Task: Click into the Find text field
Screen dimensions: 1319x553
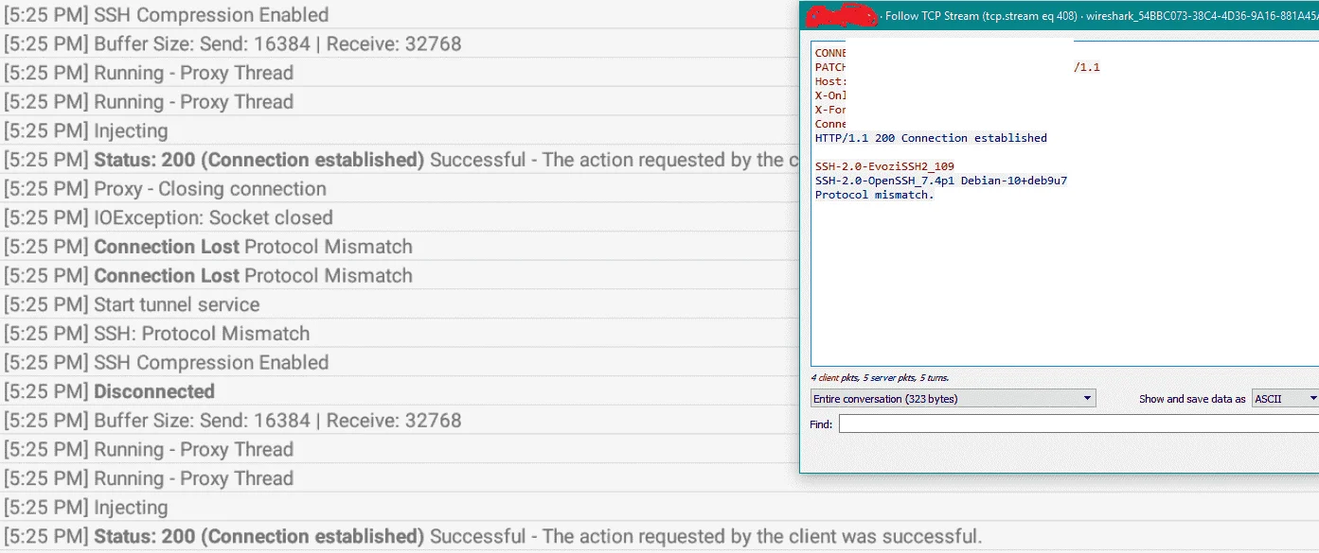Action: pos(1078,424)
